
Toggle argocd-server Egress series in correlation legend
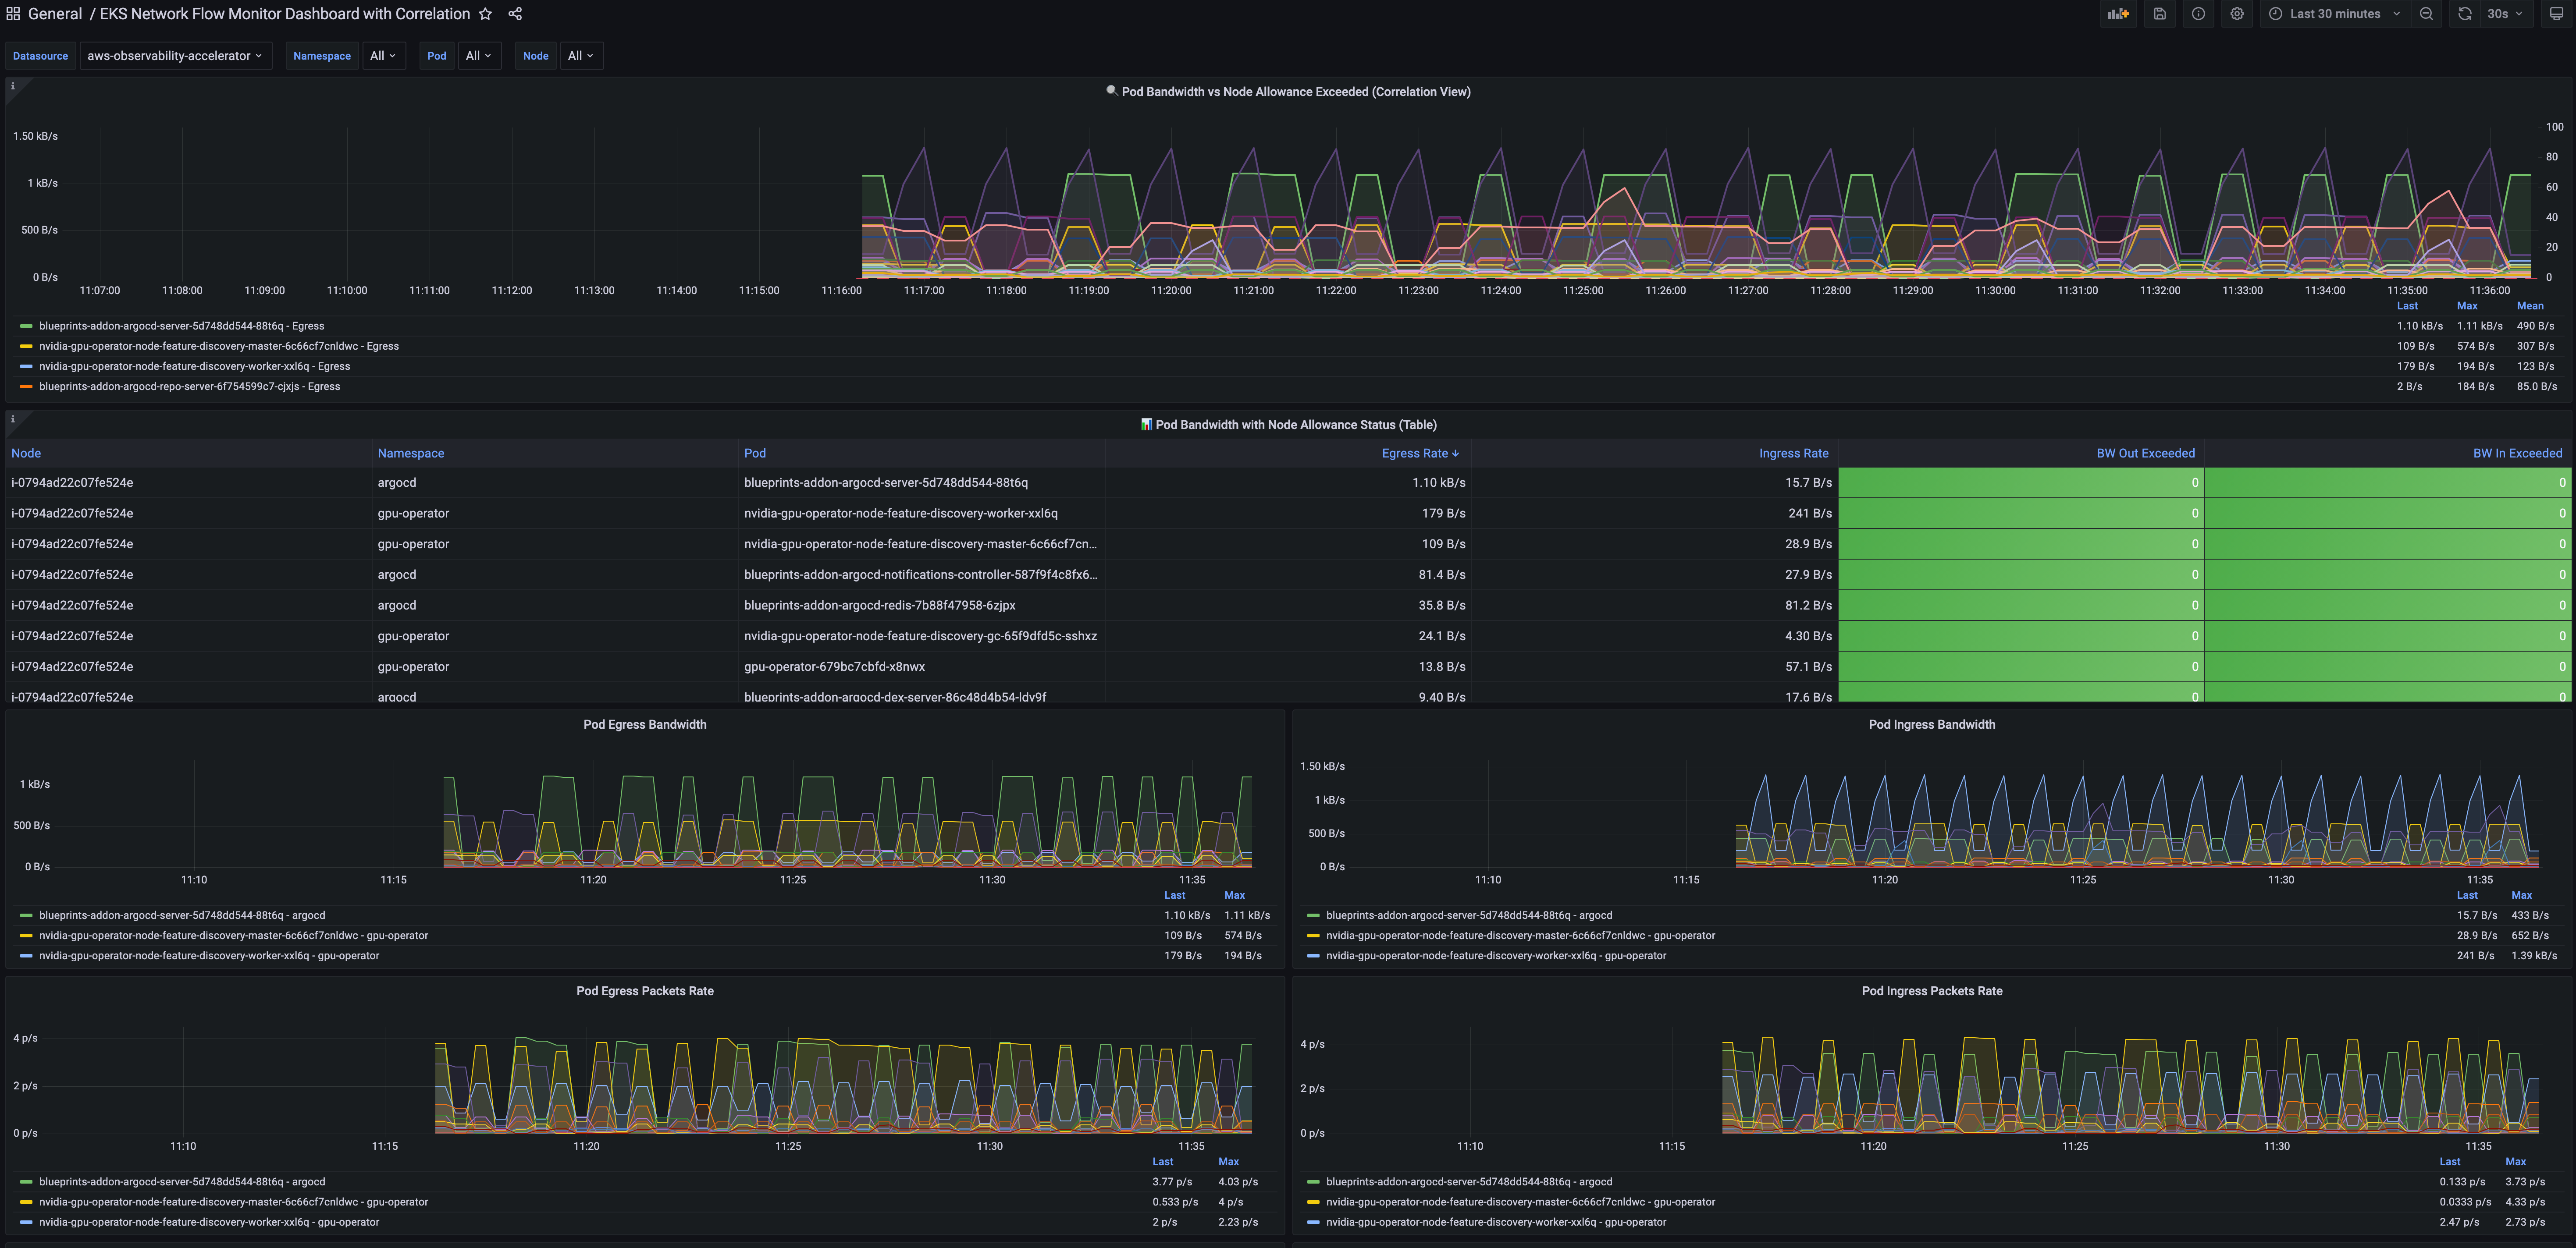click(181, 326)
